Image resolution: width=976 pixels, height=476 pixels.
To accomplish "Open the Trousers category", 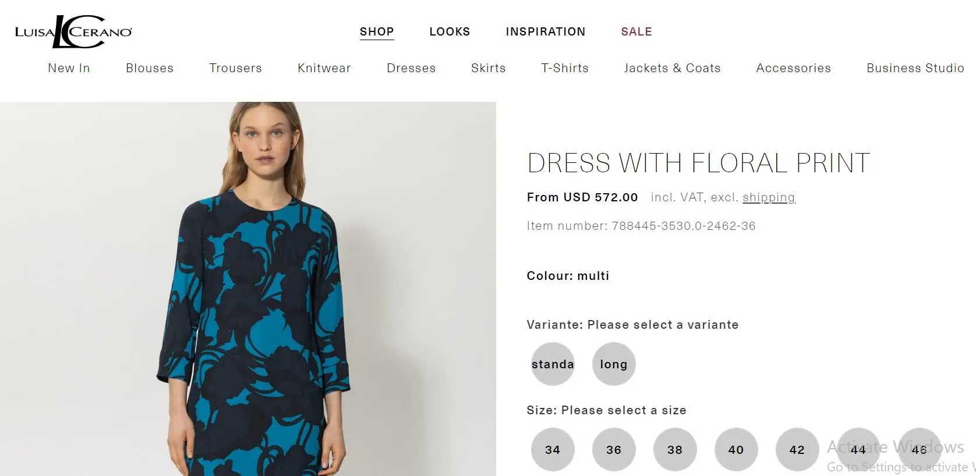I will pos(235,68).
